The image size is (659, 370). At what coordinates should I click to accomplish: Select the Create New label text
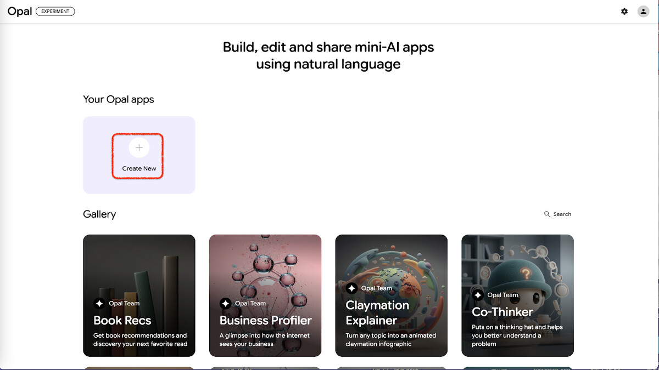(x=139, y=169)
